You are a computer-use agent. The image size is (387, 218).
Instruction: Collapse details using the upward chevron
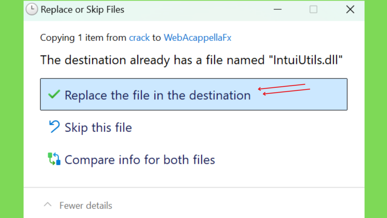click(48, 205)
